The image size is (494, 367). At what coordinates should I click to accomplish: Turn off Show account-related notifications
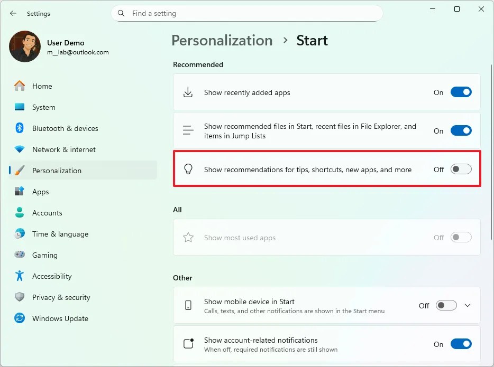pyautogui.click(x=461, y=344)
